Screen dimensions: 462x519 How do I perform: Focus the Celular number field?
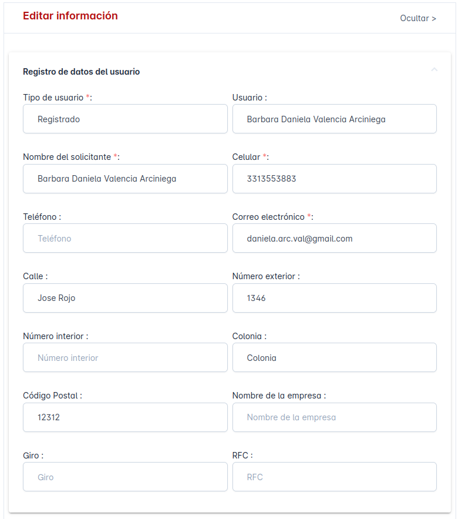click(334, 179)
